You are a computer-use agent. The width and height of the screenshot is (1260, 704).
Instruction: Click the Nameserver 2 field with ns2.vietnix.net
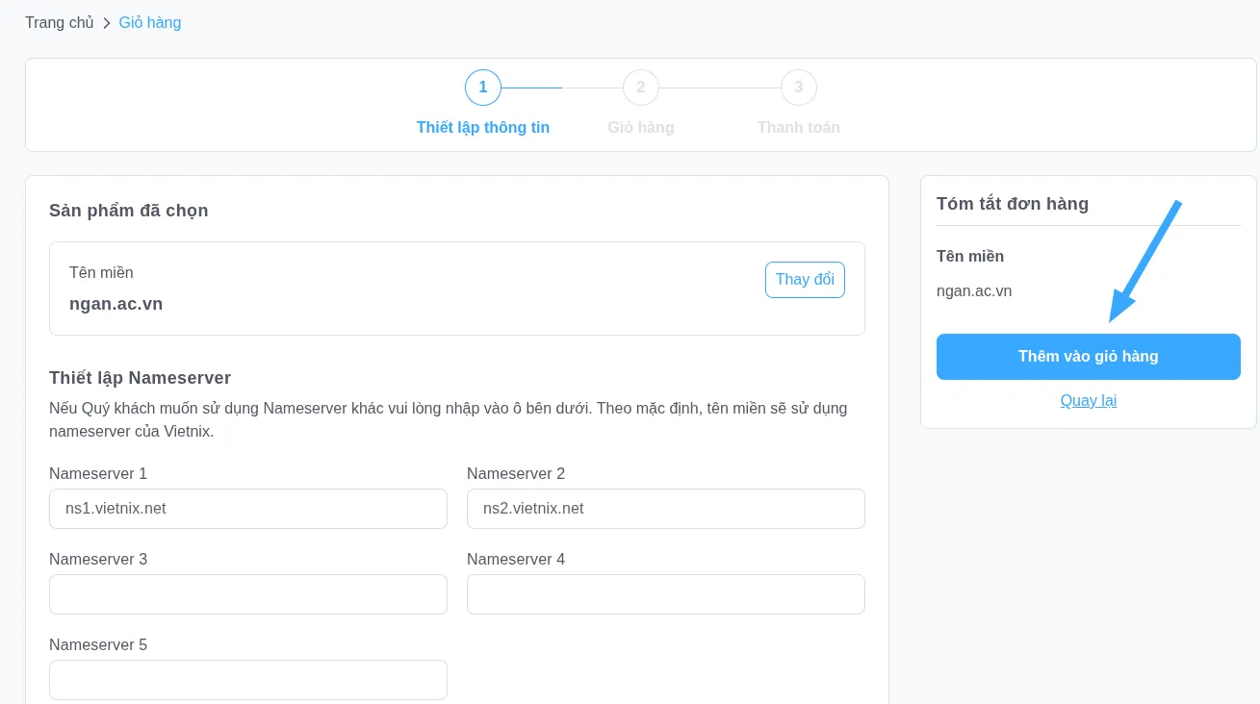coord(665,509)
